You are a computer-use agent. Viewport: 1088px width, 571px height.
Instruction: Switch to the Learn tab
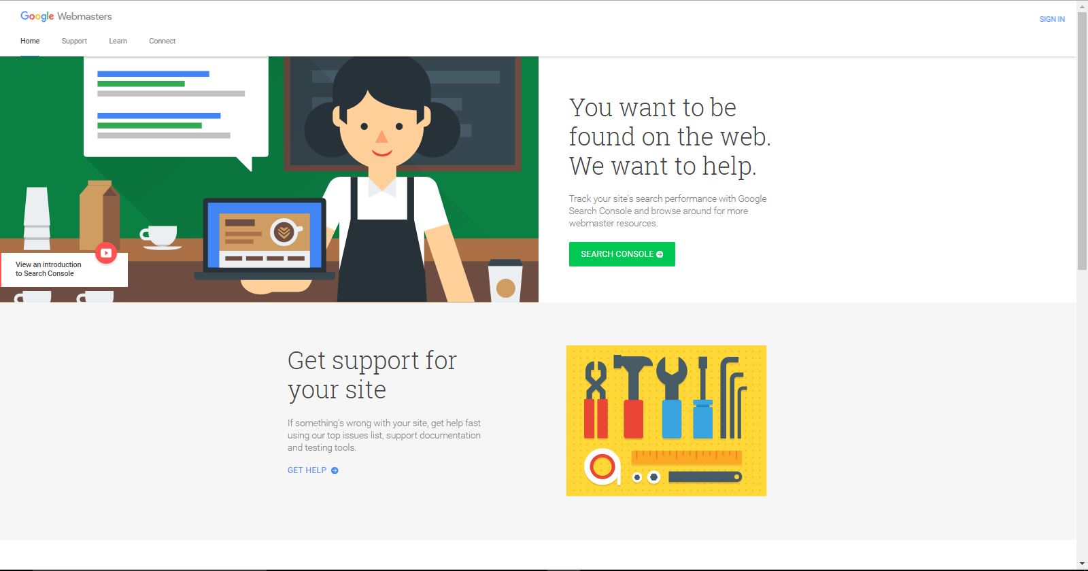(x=118, y=41)
